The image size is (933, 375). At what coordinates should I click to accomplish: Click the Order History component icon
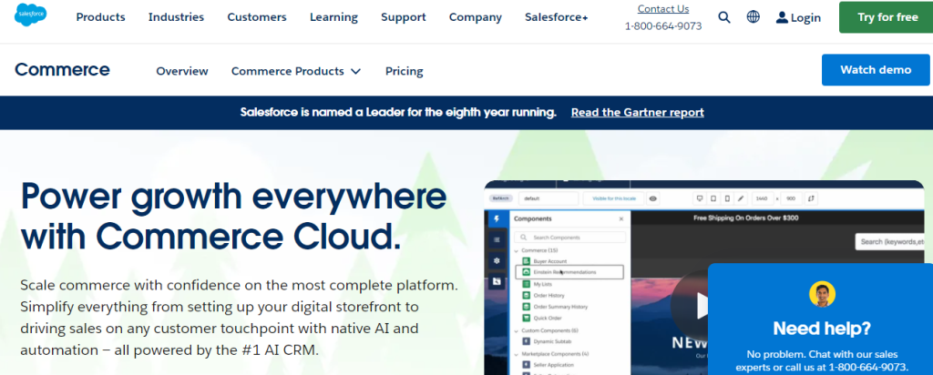coord(526,296)
